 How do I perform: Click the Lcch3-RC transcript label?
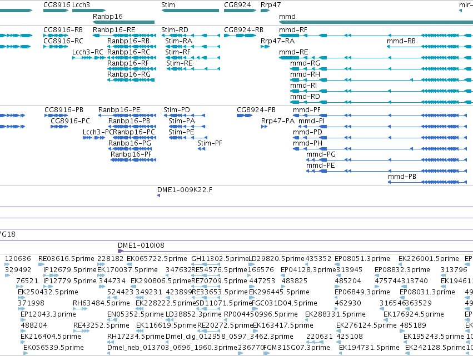[87, 52]
